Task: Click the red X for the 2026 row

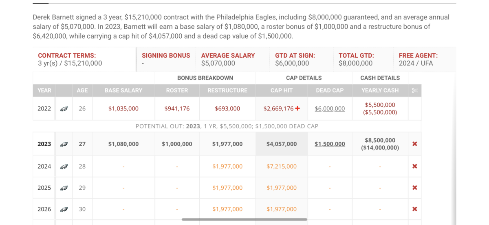Action: (x=415, y=209)
